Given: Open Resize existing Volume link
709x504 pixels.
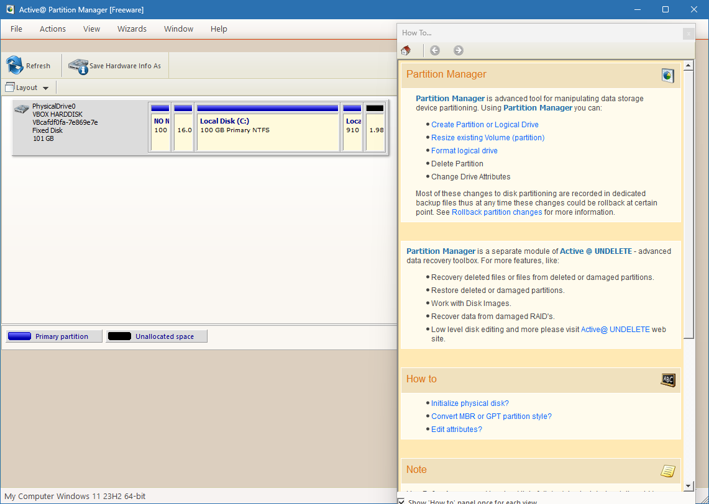Looking at the screenshot, I should coord(488,138).
